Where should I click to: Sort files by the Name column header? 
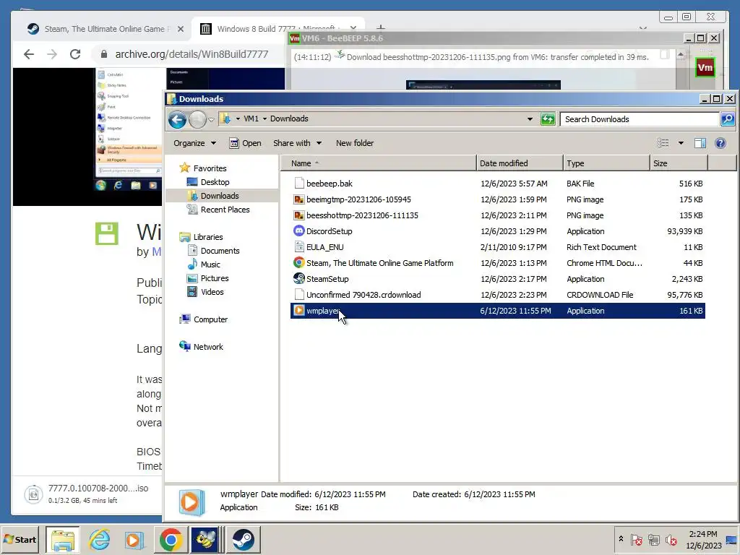pyautogui.click(x=378, y=163)
